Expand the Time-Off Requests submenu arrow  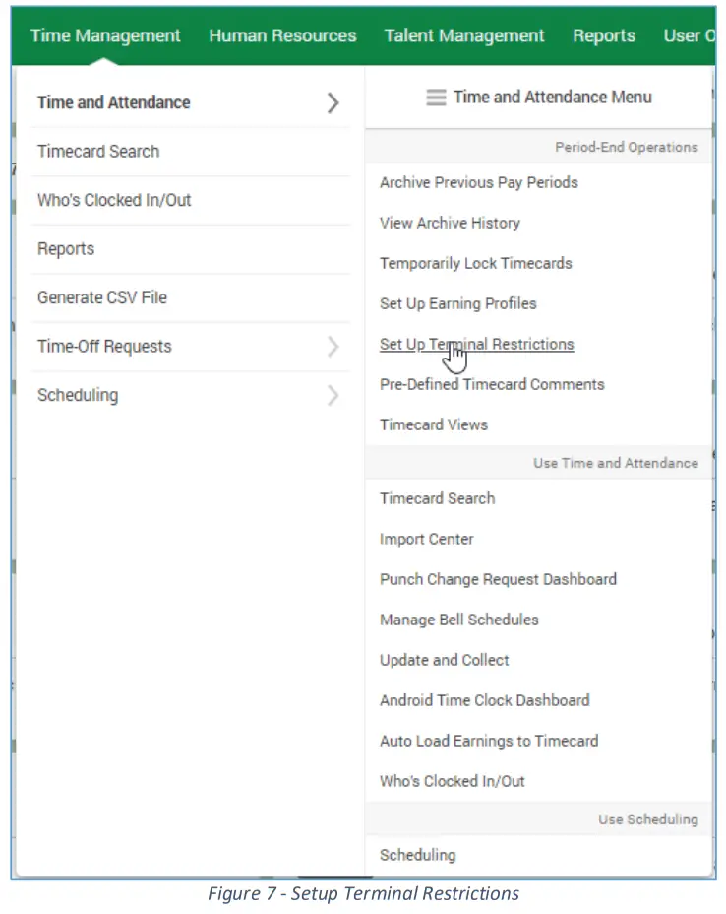coord(333,347)
